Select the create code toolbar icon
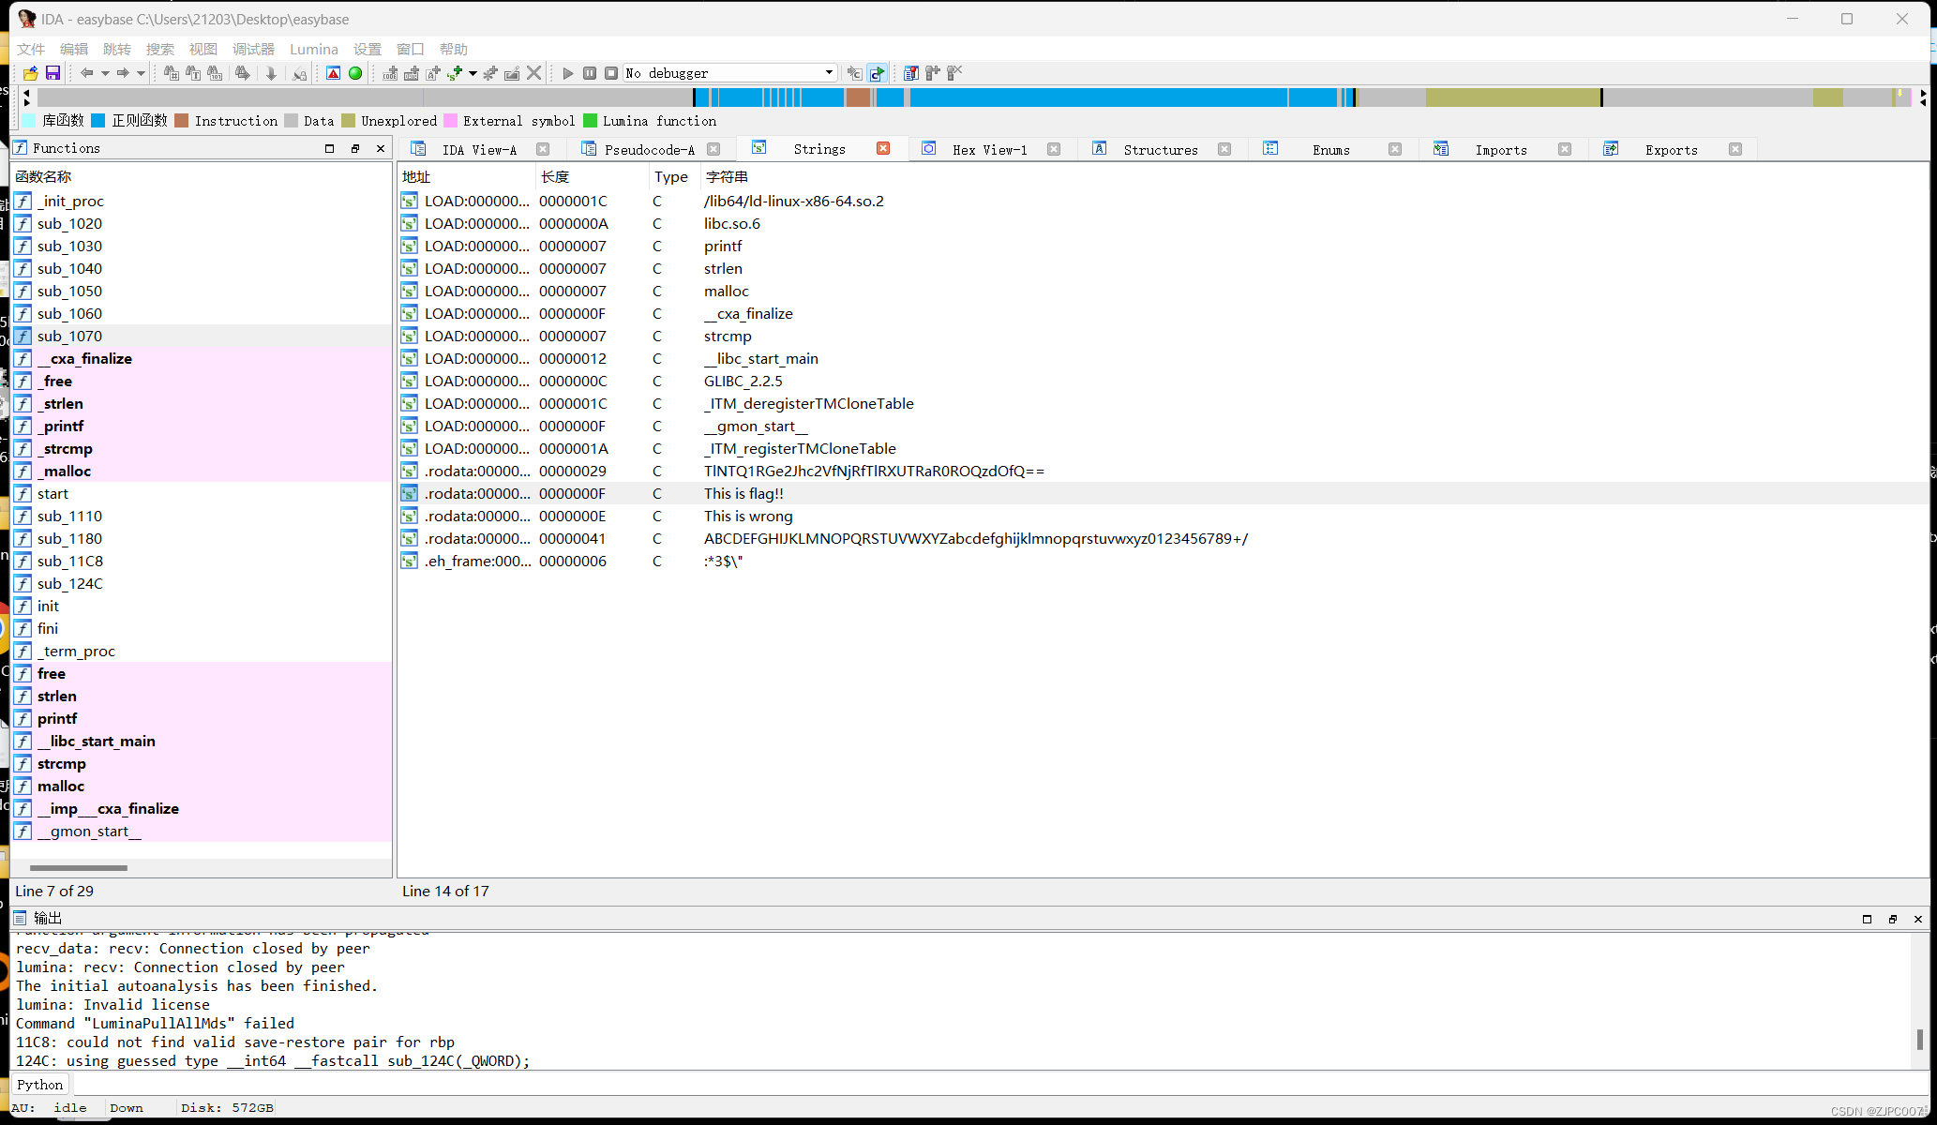Viewport: 1937px width, 1125px height. (x=390, y=73)
